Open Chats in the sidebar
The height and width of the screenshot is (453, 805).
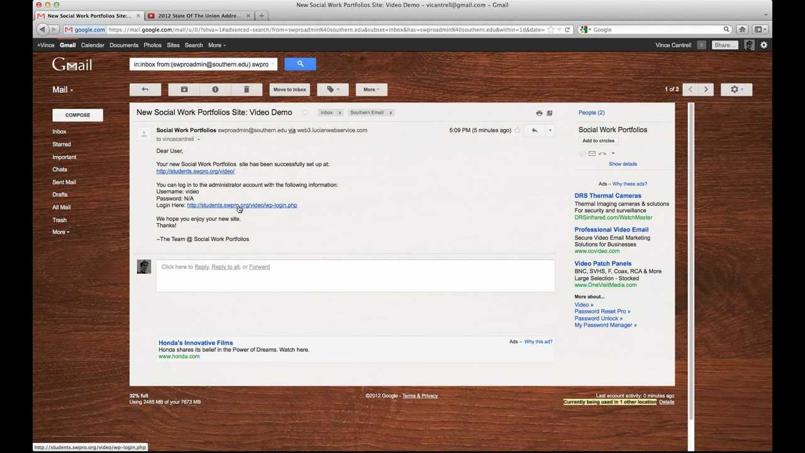[60, 169]
